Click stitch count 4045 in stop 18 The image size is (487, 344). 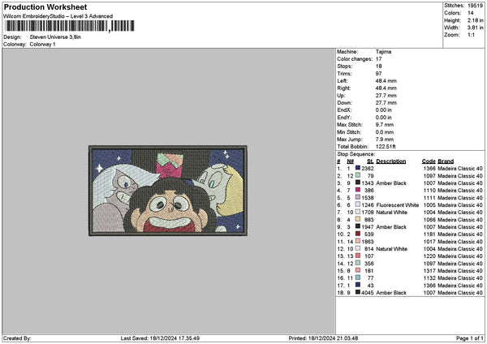[x=368, y=293]
